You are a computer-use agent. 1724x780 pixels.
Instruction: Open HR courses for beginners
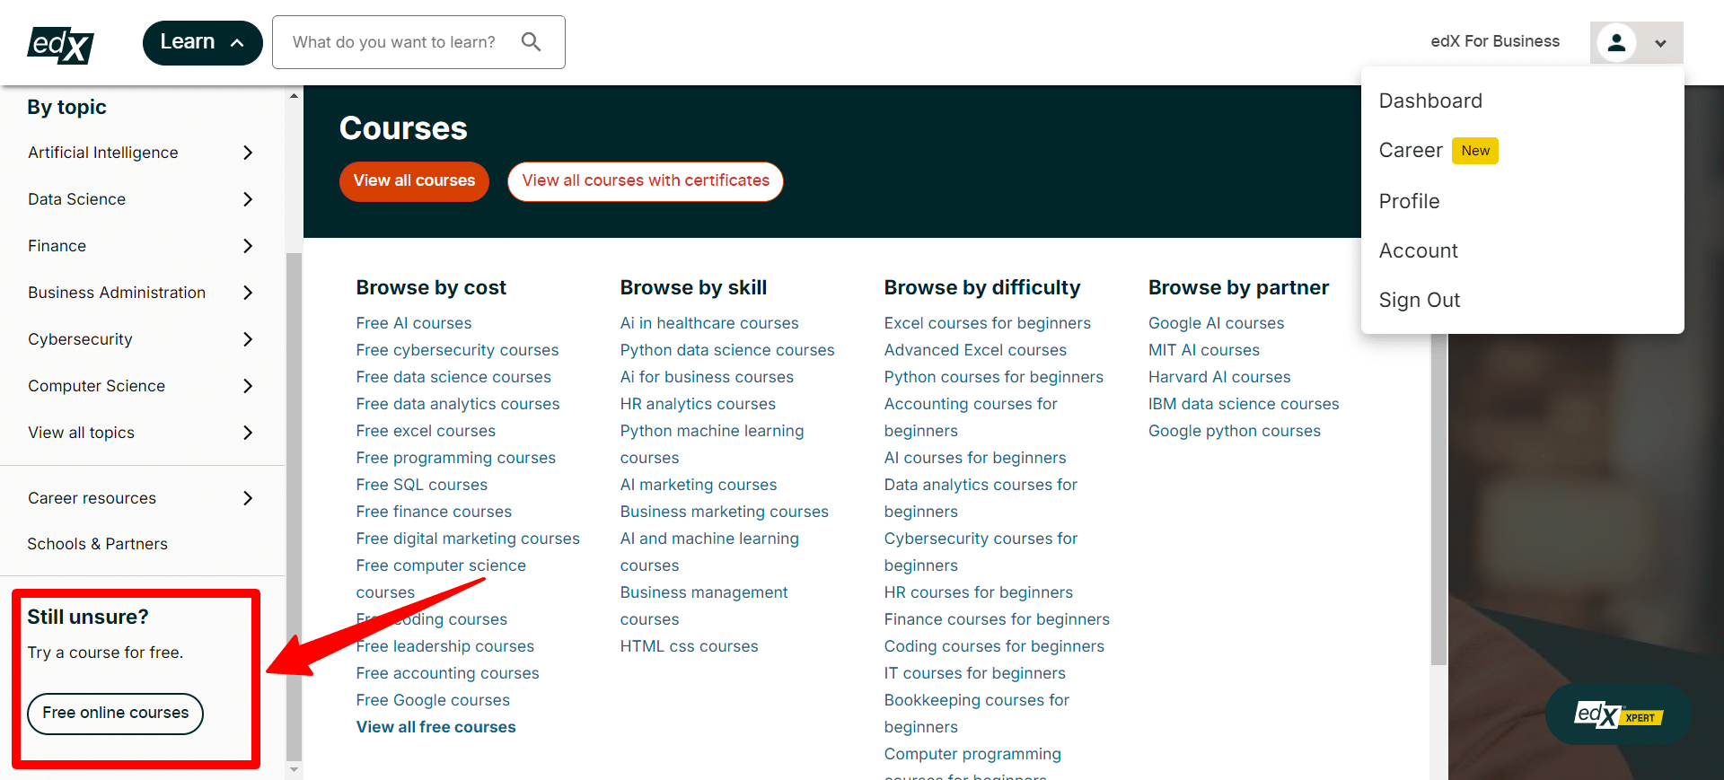point(979,592)
